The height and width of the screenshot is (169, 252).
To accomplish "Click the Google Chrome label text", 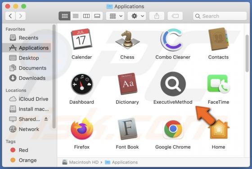I will 173,147.
